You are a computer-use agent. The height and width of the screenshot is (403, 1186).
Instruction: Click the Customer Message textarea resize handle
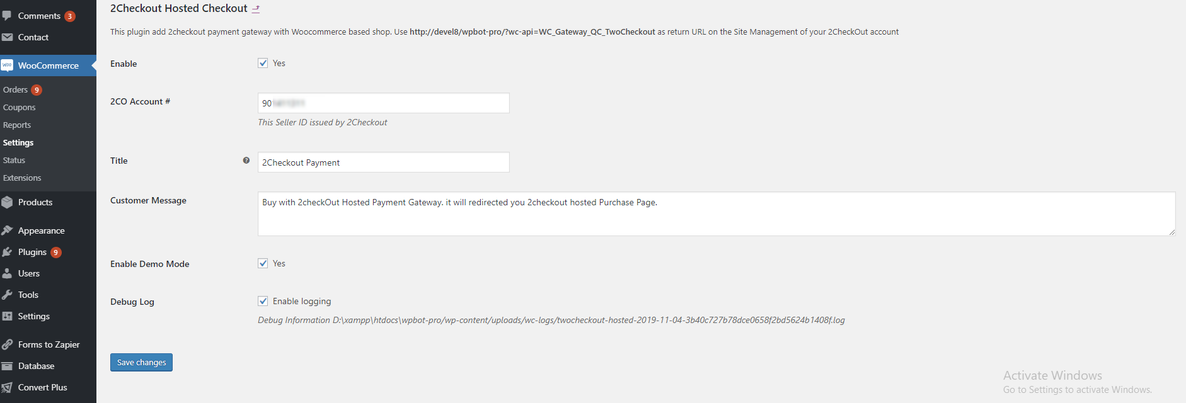click(1172, 232)
